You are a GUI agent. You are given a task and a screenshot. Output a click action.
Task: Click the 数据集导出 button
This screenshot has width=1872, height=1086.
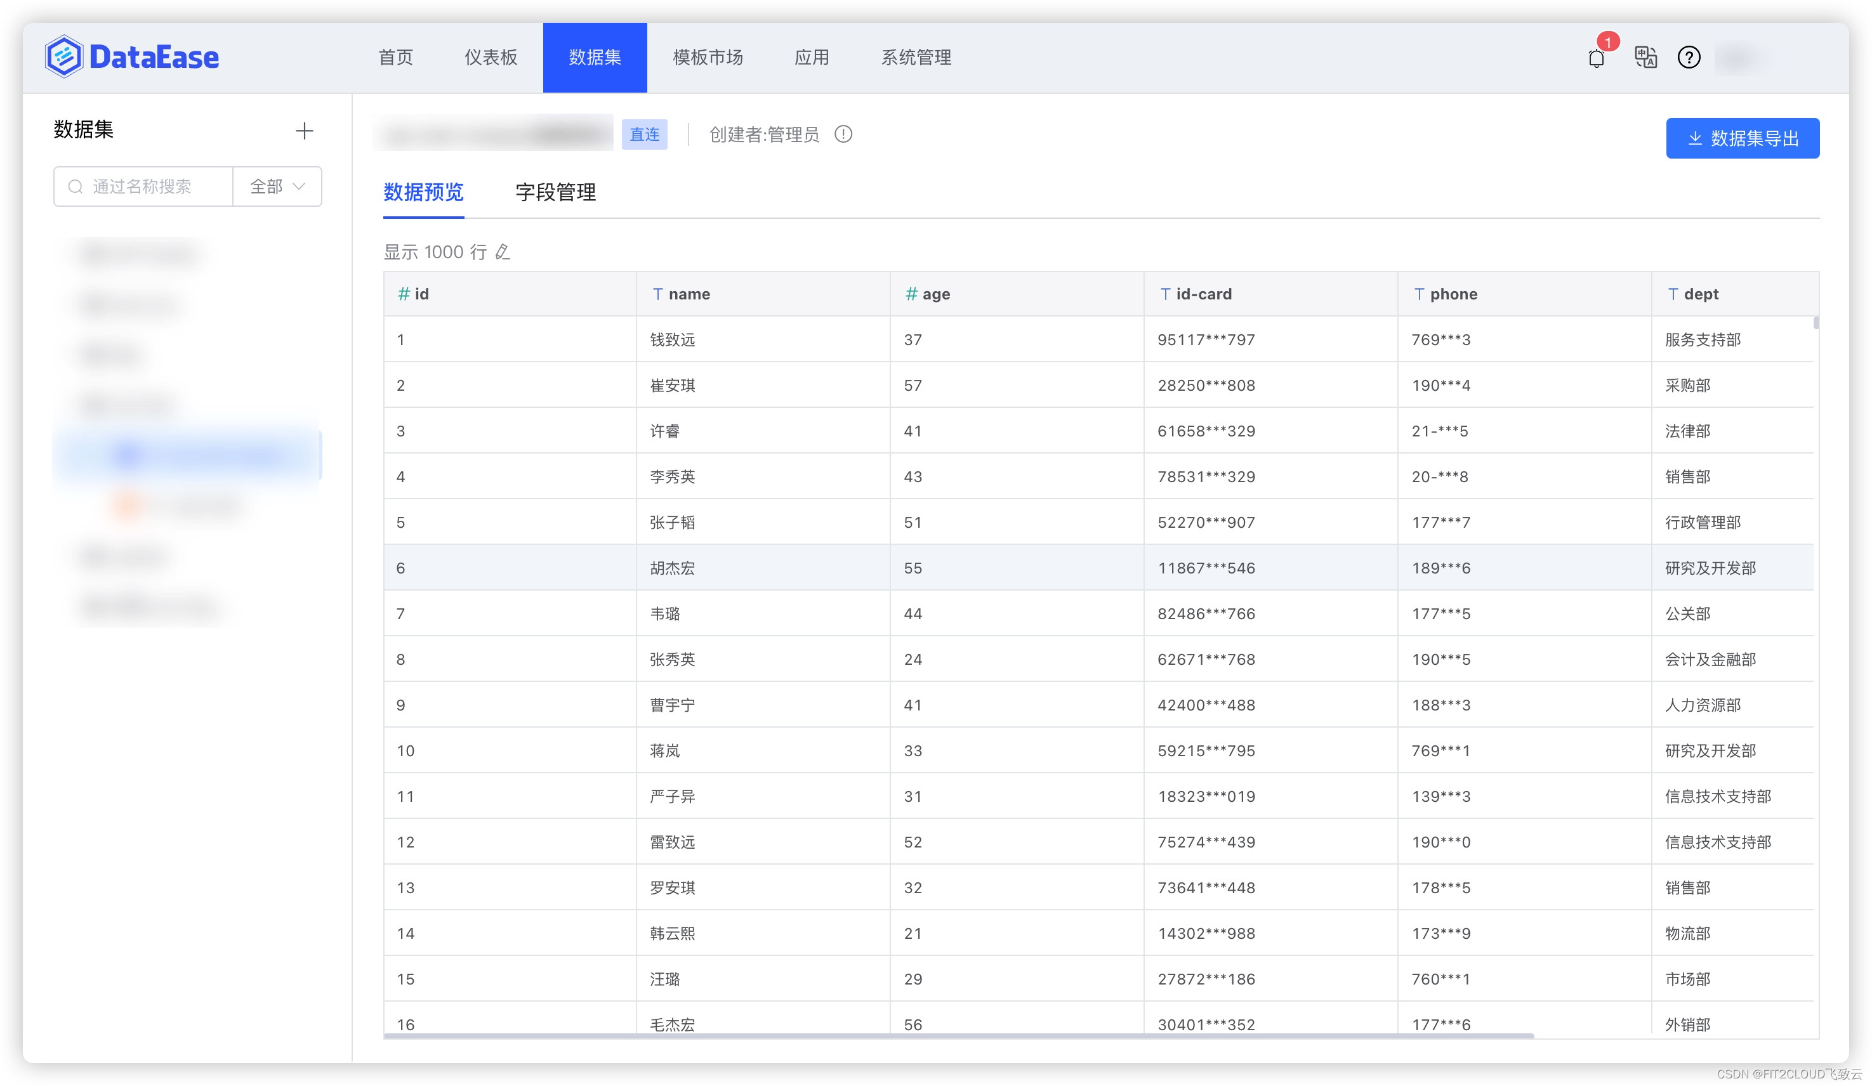pos(1743,138)
